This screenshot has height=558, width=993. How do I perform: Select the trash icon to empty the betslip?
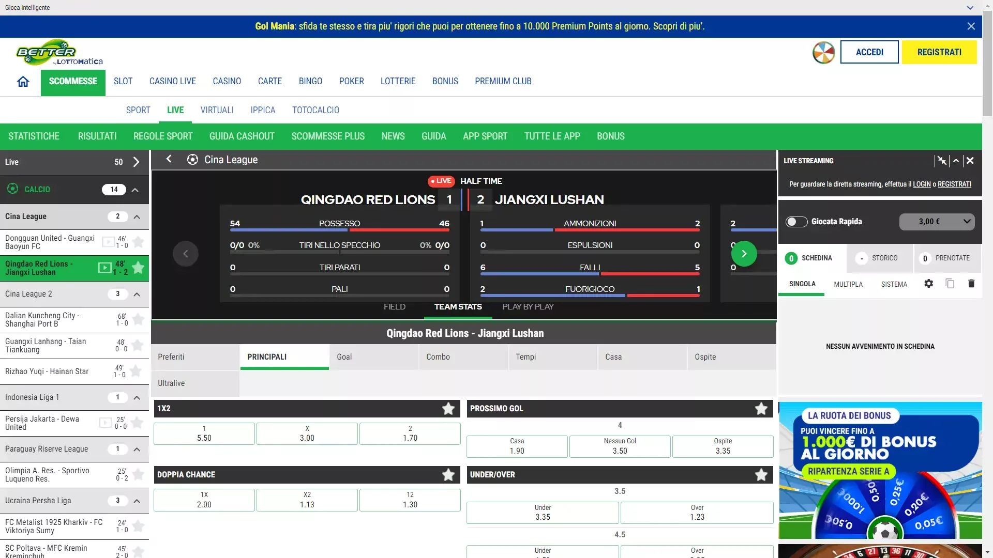coord(971,284)
